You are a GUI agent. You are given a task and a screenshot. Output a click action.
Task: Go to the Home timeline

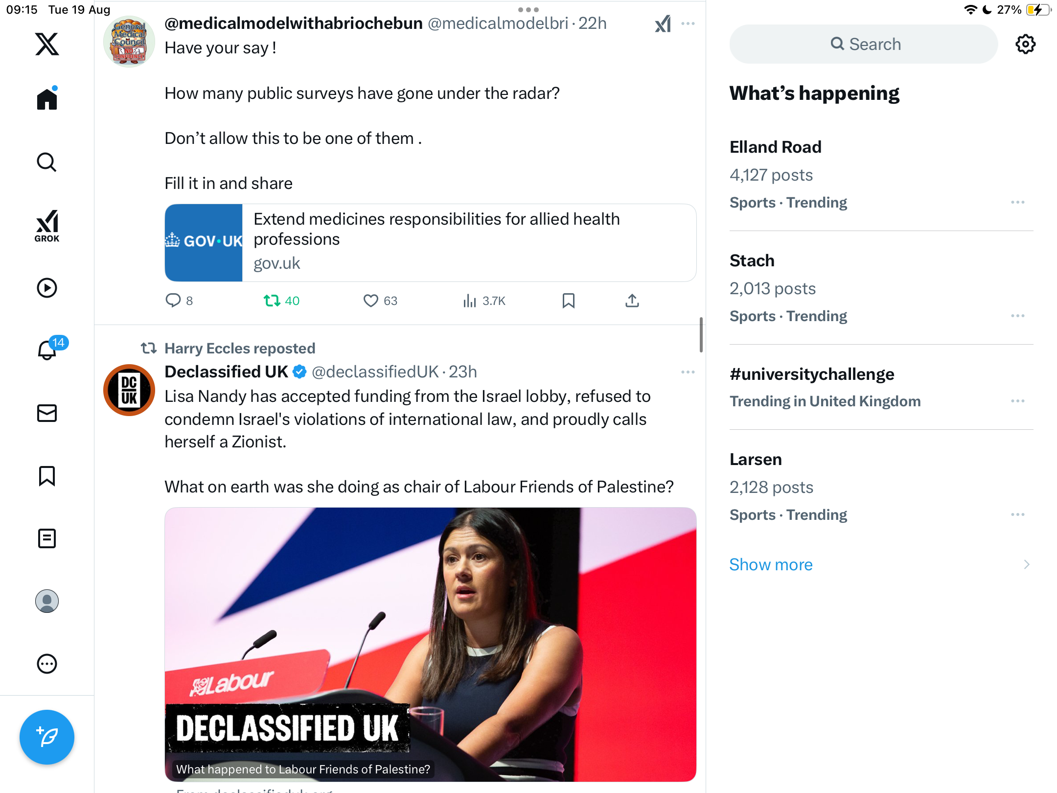click(47, 99)
